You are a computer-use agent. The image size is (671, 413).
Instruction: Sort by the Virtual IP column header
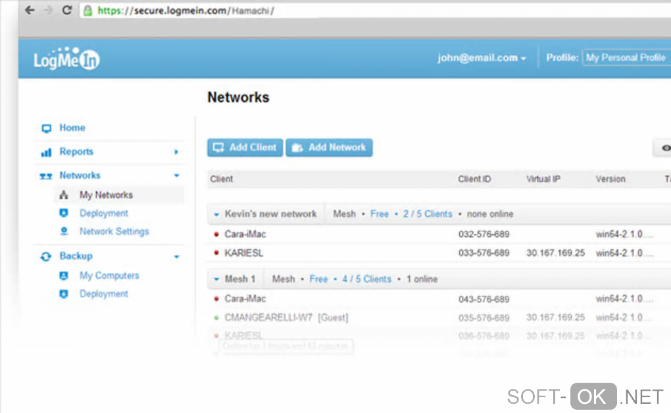coord(543,179)
